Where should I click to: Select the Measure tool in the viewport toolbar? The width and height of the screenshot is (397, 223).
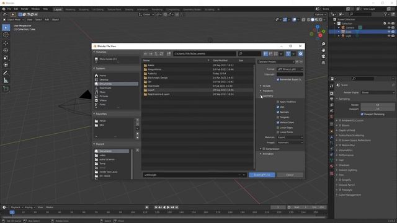click(x=6, y=81)
